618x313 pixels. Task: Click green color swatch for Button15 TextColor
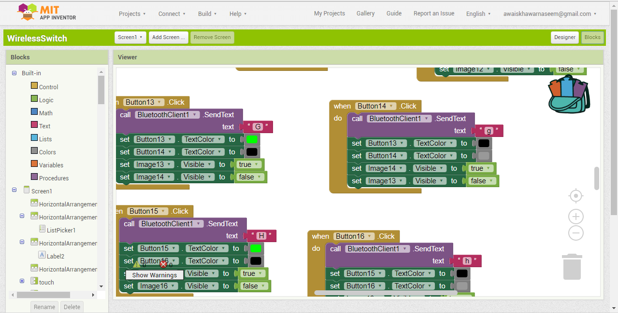coord(256,248)
